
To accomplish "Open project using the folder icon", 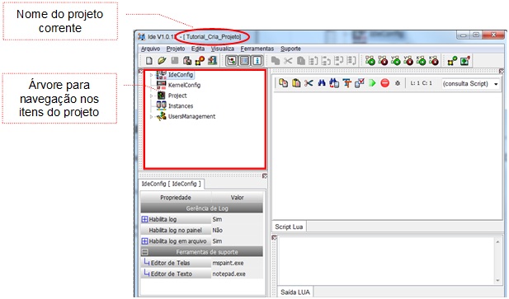I will [162, 61].
